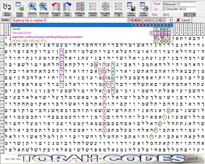Click the Save screen label button
This screenshot has height=164, width=205.
[x=131, y=14]
